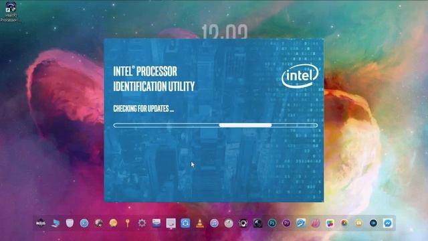The width and height of the screenshot is (428, 241).
Task: Open the music note app in dock
Action: (214, 223)
